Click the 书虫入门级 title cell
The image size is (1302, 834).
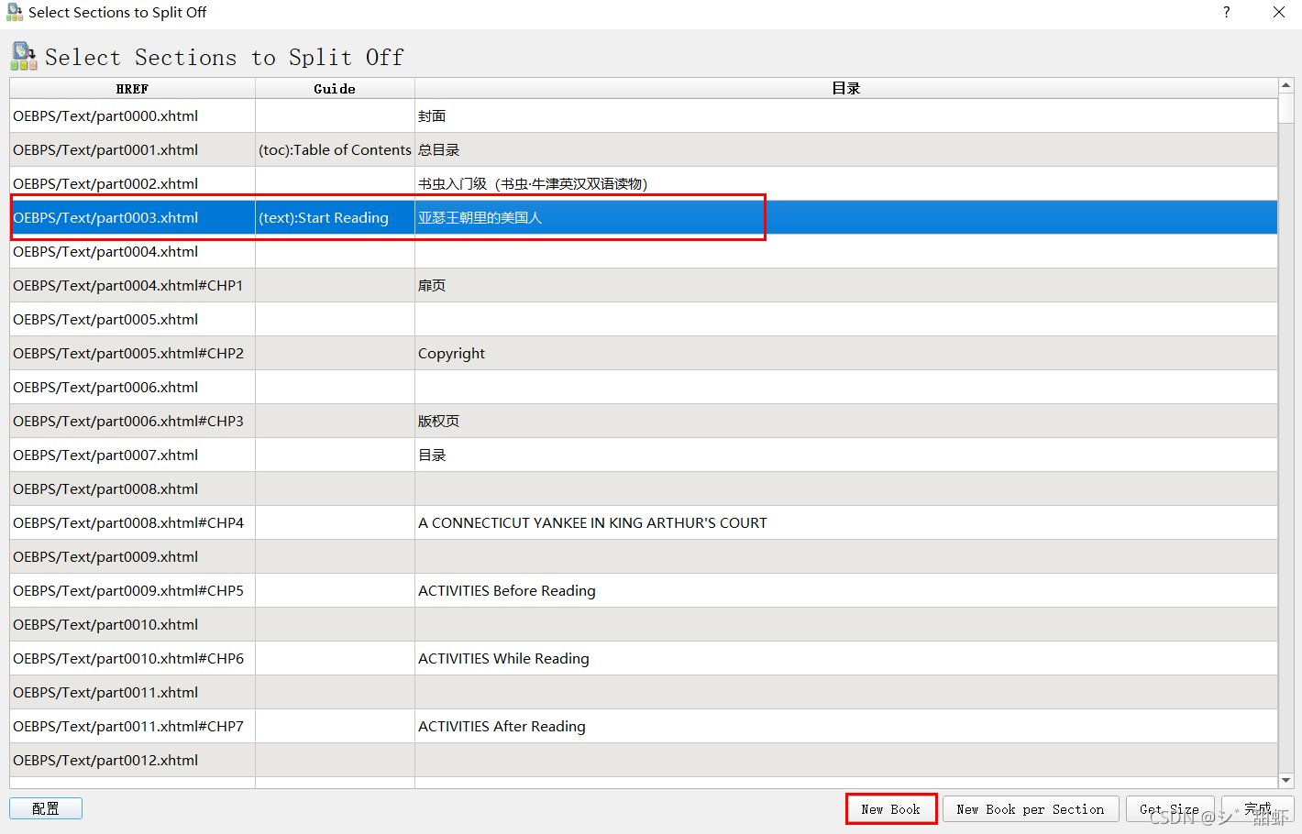tap(845, 183)
